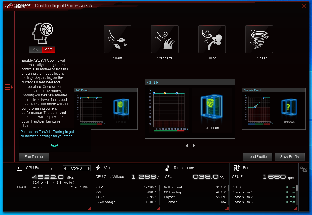Expand the left sidebar menu
Image resolution: width=312 pixels, height=215 pixels.
[9, 87]
